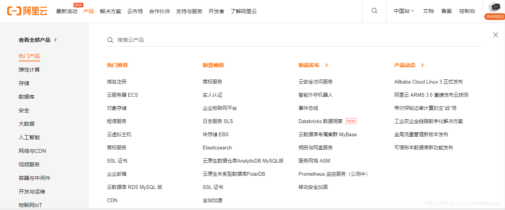Select 数据库 category
This screenshot has height=210, width=505.
click(x=27, y=97)
